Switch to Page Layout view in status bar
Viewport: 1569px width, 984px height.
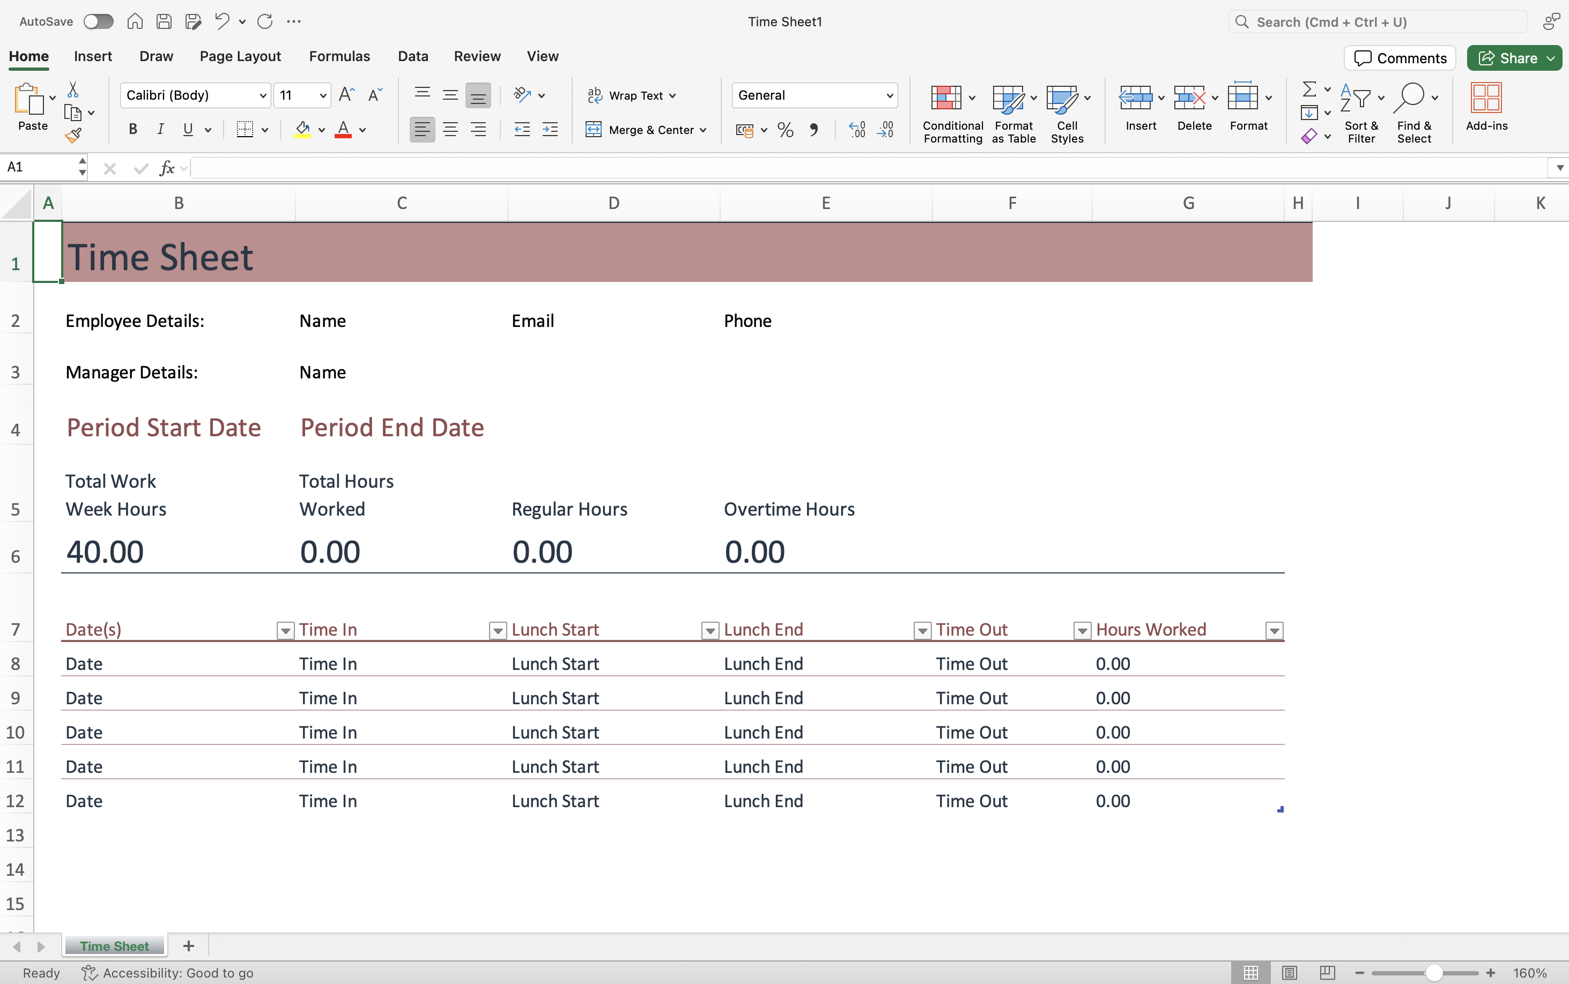click(x=1289, y=972)
